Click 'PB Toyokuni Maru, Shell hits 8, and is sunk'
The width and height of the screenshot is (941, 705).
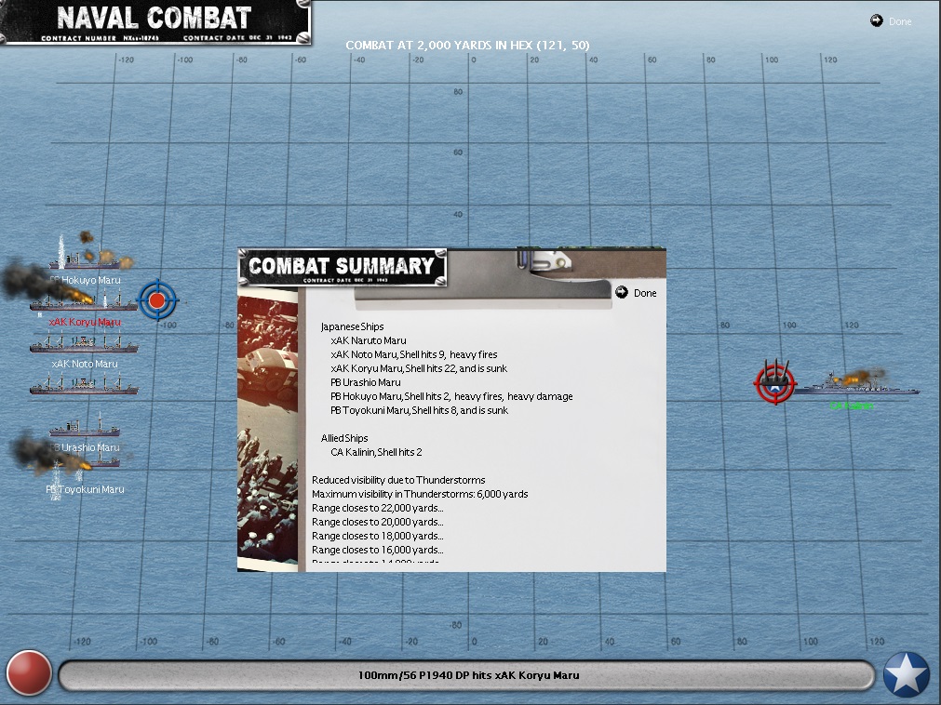[419, 410]
